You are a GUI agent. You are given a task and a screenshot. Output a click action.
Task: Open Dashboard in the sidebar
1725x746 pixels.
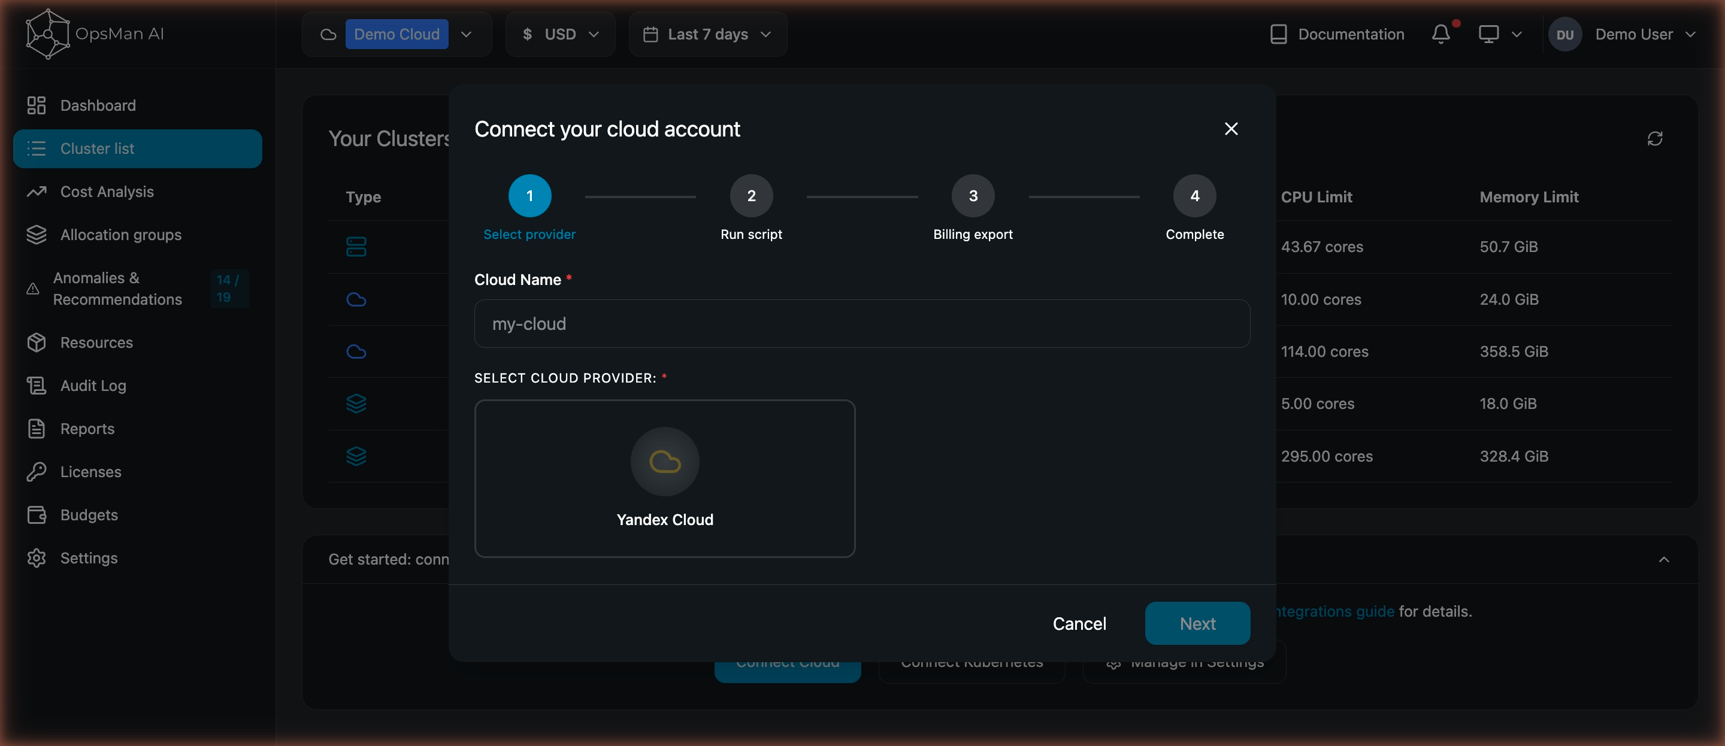click(x=137, y=105)
